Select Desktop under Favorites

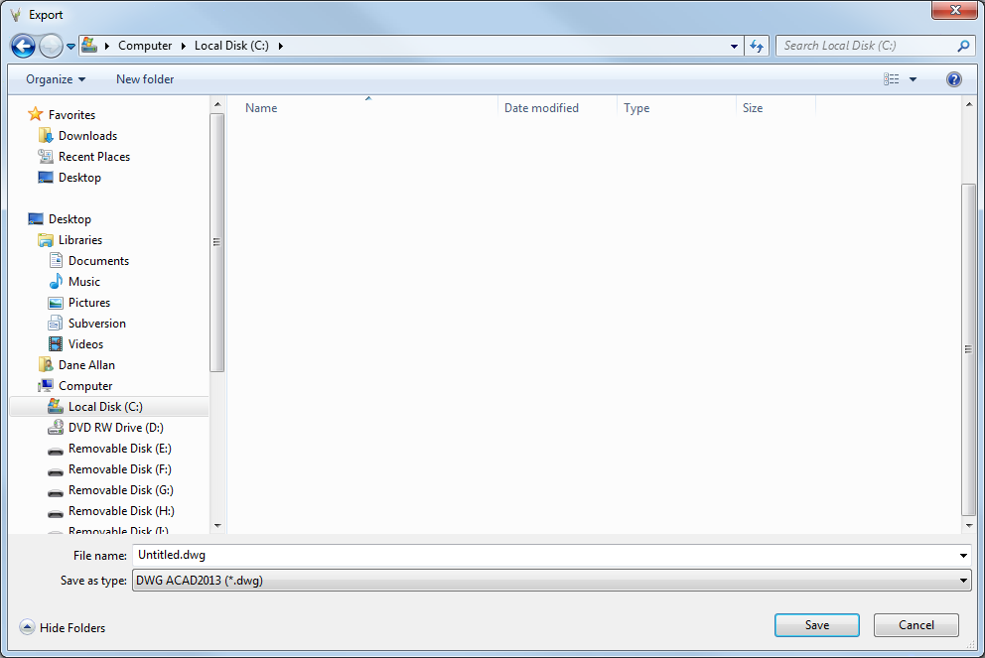79,177
